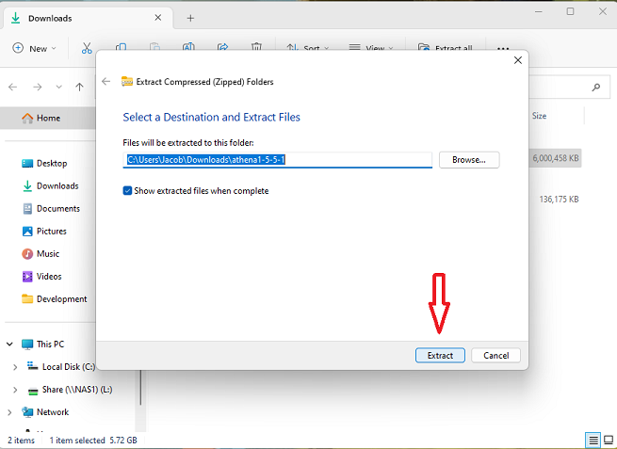Collapse the This PC tree node

point(8,345)
